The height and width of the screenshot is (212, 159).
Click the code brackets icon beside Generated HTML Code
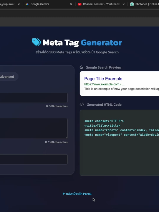82,105
